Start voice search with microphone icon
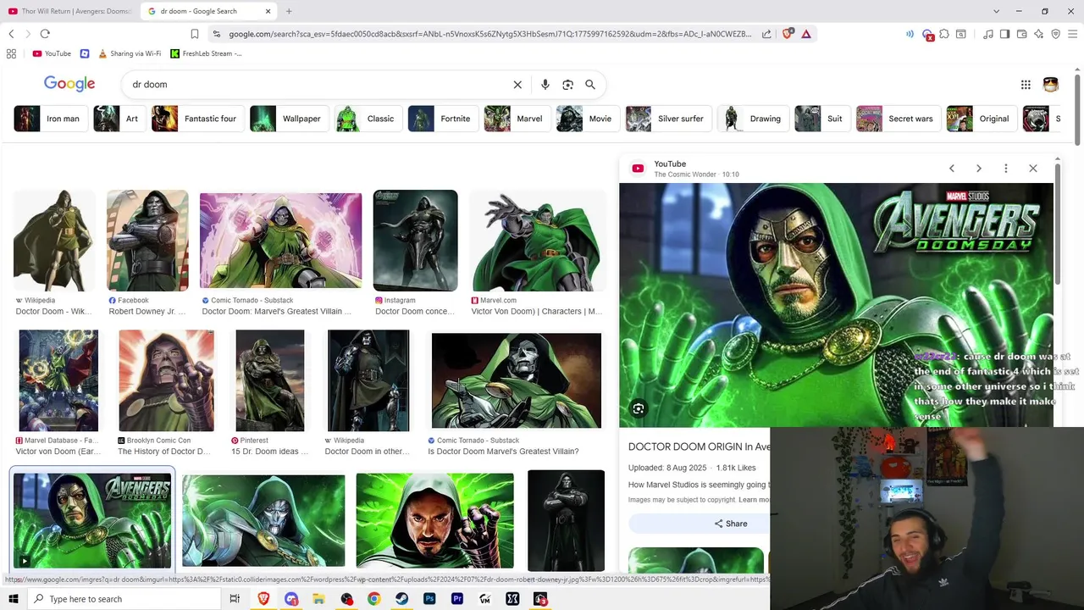Screen dimensions: 1084x610 tap(545, 85)
